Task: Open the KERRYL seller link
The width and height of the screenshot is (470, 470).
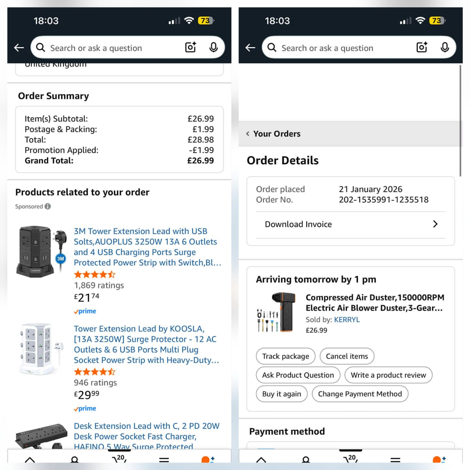Action: tap(347, 320)
